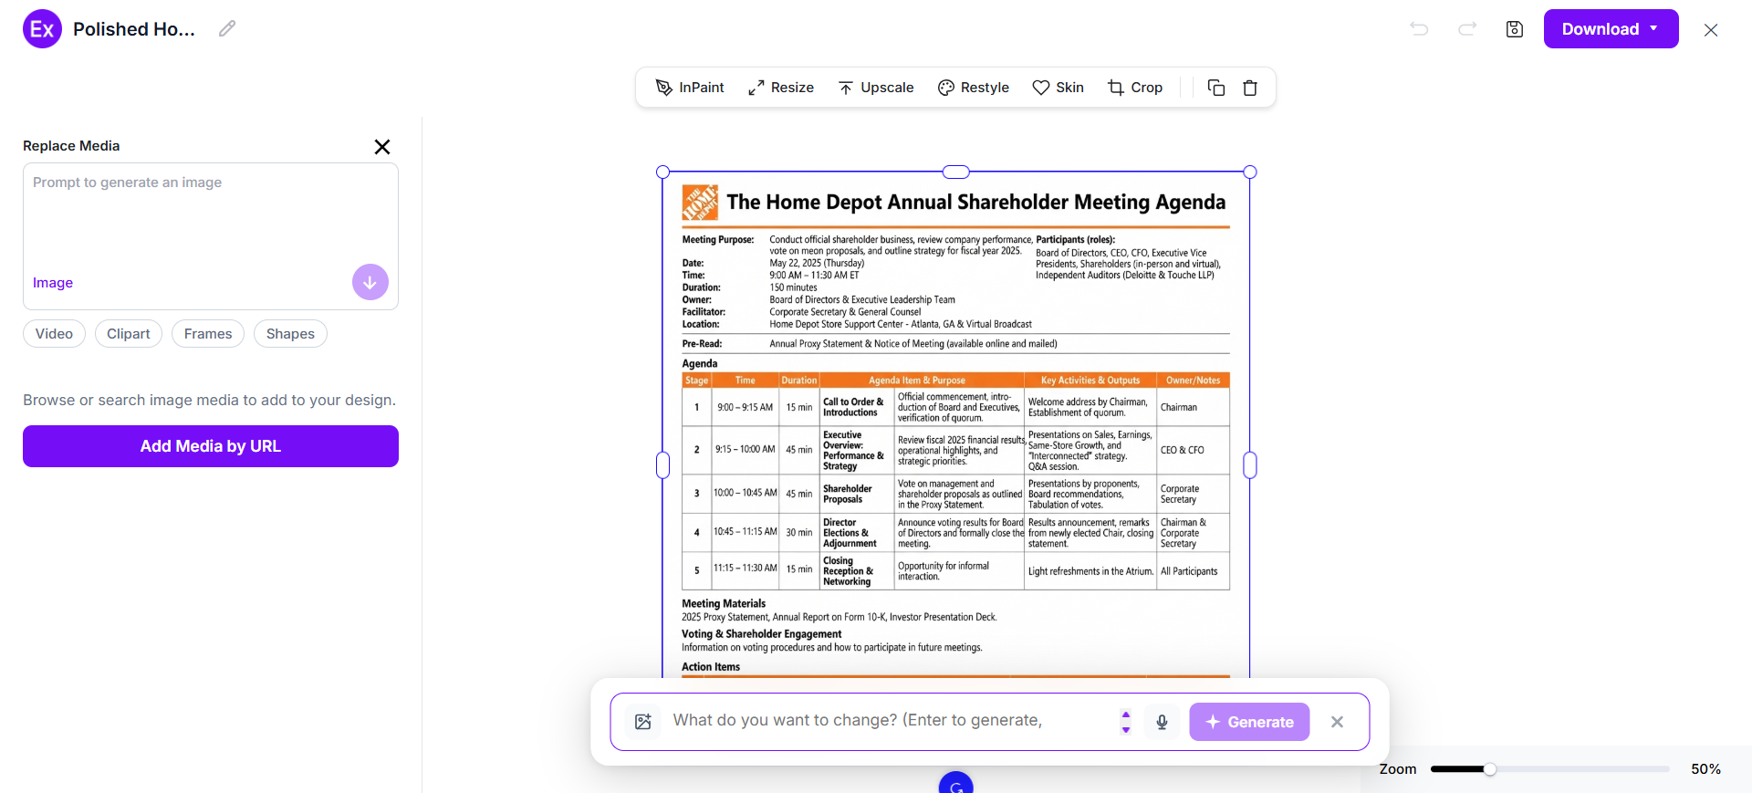The width and height of the screenshot is (1752, 793).
Task: Save the design with disk icon
Action: 1515,29
